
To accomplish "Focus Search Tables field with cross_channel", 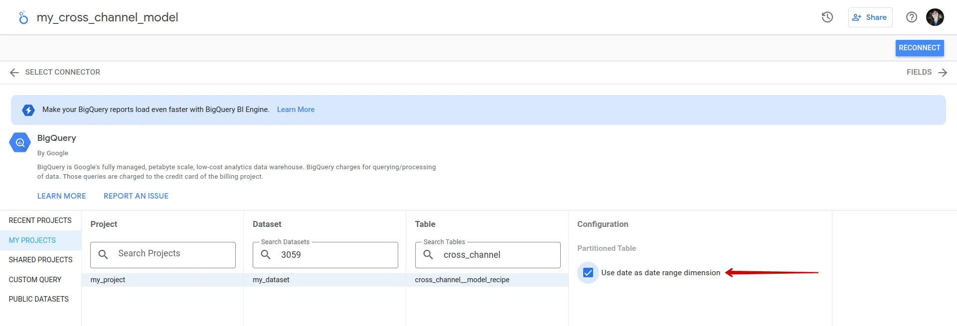I will tap(488, 255).
